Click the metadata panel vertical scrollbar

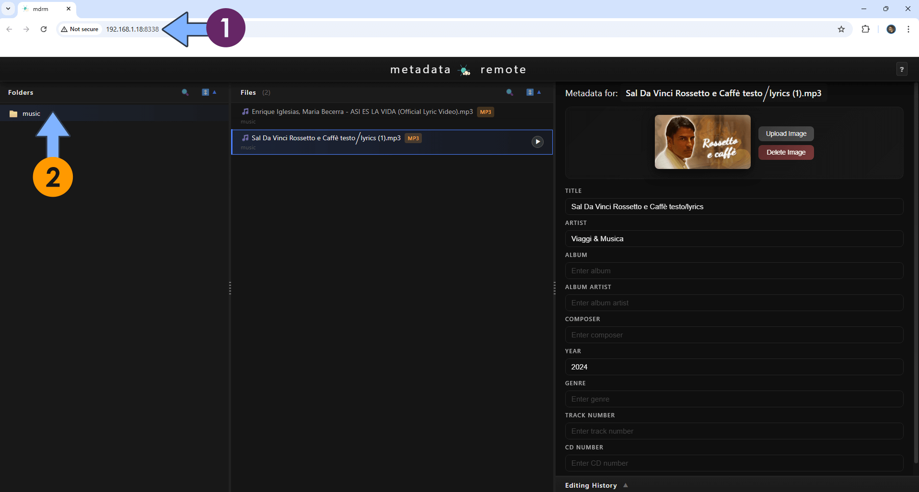(x=916, y=273)
